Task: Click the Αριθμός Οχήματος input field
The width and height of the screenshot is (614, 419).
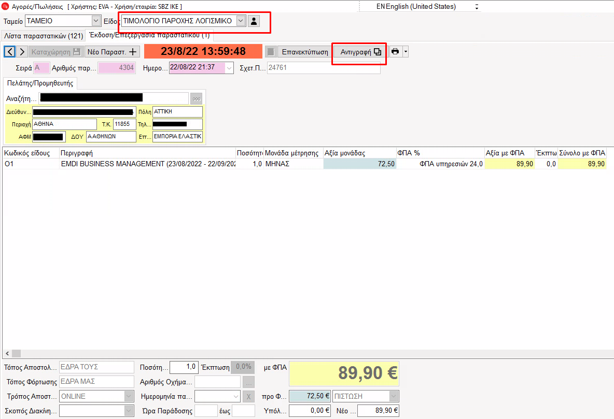Action: point(217,381)
